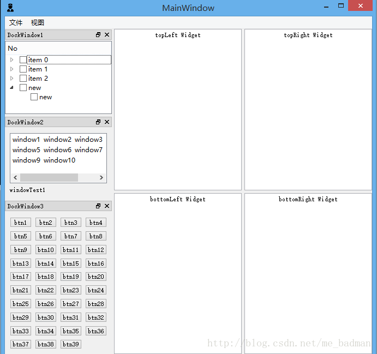Click the btn17 button
The width and height of the screenshot is (377, 354).
20,277
